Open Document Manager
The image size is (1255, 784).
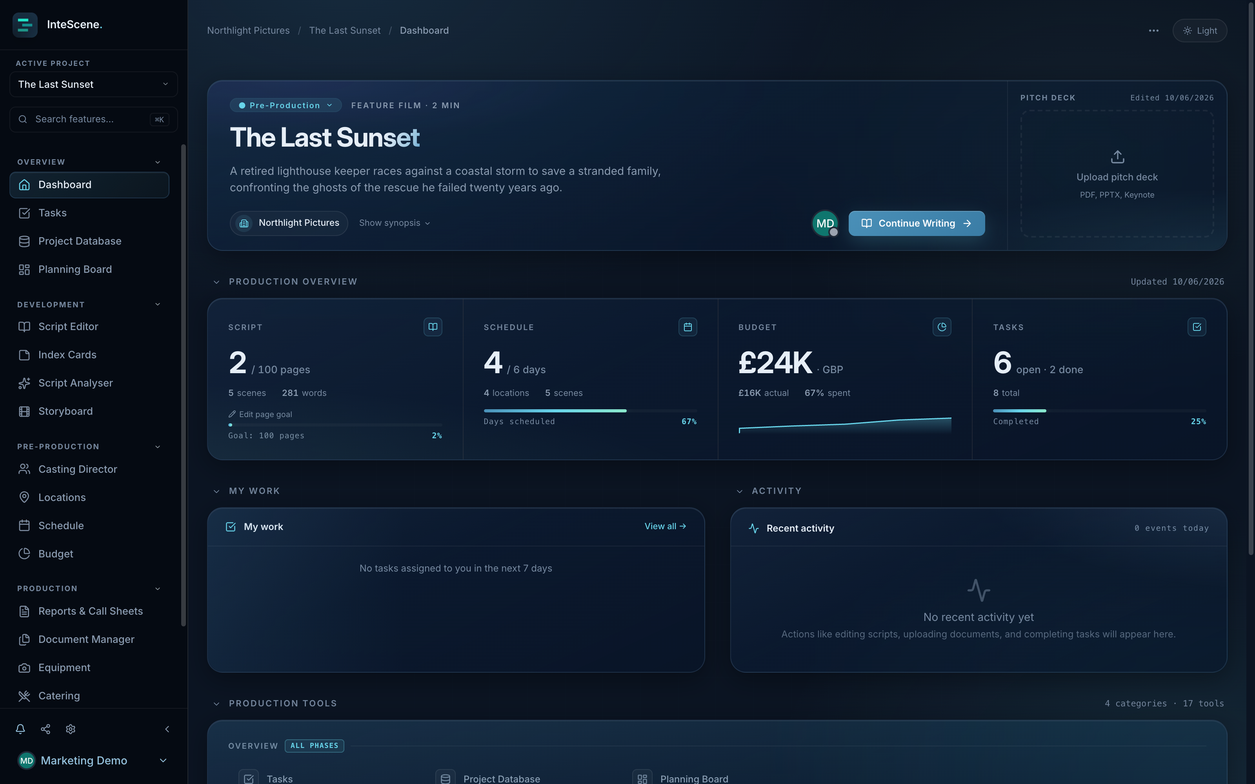tap(89, 639)
